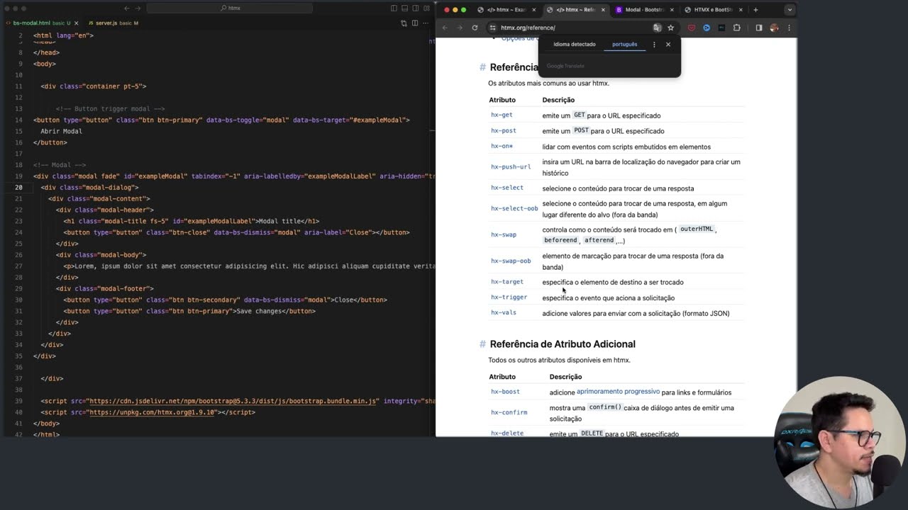
Task: Expand the Chrome tab search dropdown
Action: pos(790,10)
